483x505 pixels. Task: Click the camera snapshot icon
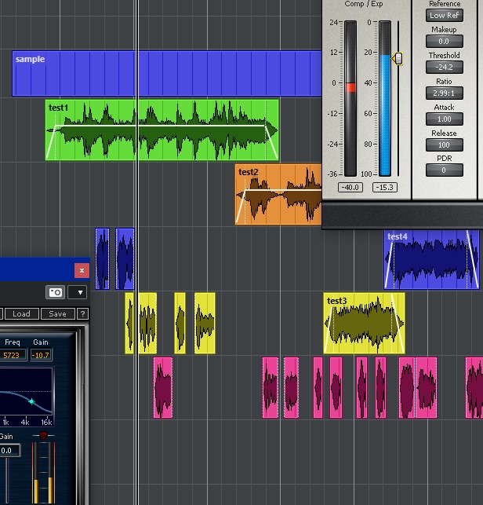click(55, 292)
